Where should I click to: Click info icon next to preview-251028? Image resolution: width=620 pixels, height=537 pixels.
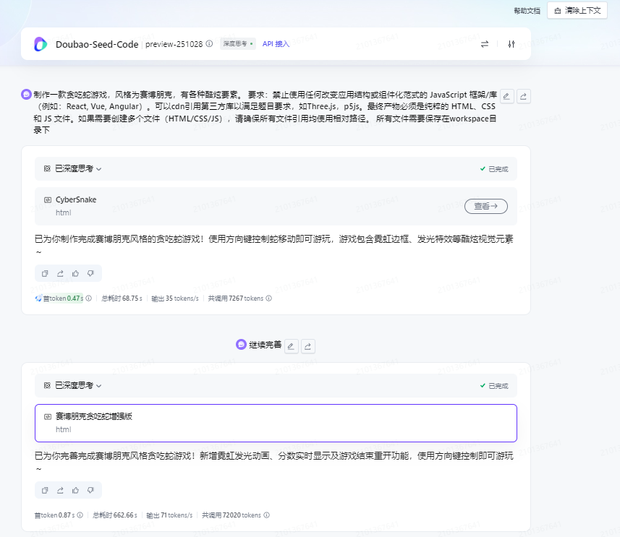pyautogui.click(x=210, y=44)
